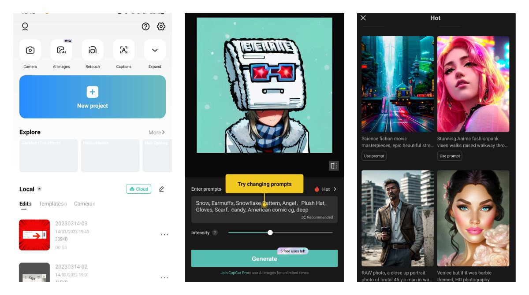Open the profile icon at top left
The height and width of the screenshot is (295, 529).
pyautogui.click(x=25, y=27)
